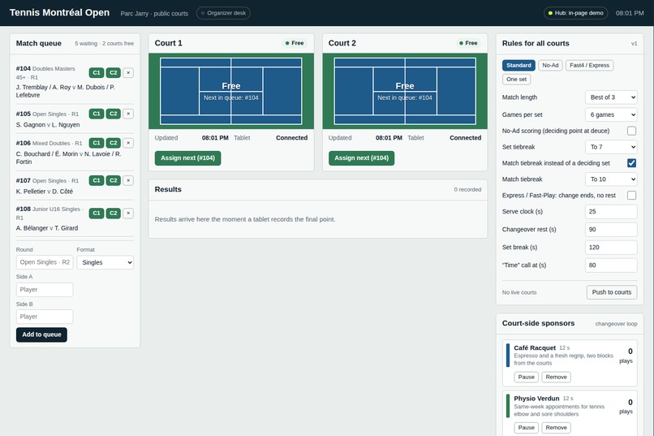The width and height of the screenshot is (654, 436).
Task: Click the Court 1 court diagram
Action: (231, 91)
